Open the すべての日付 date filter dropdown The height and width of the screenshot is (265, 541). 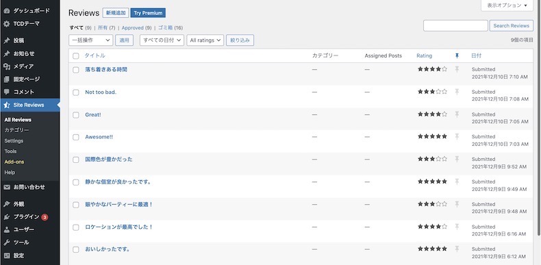point(162,40)
